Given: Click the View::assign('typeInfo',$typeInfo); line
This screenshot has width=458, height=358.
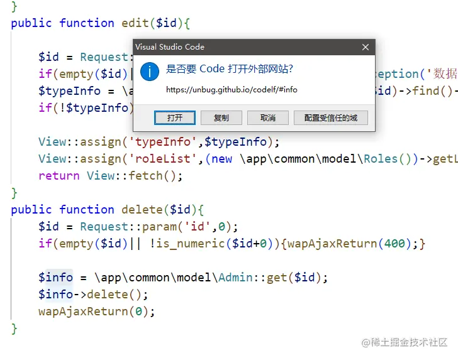Looking at the screenshot, I should [159, 142].
